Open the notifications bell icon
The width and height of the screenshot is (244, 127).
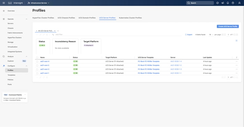coord(228,3)
